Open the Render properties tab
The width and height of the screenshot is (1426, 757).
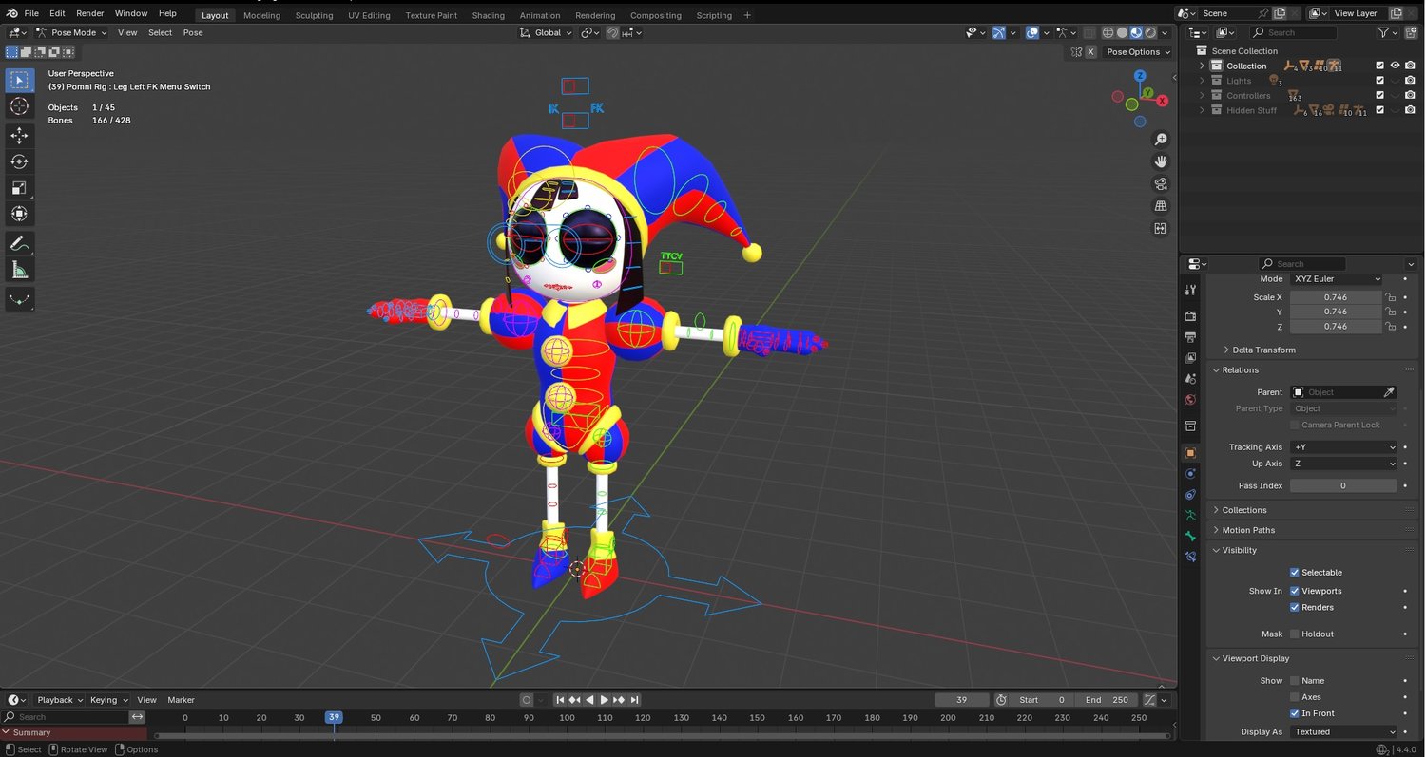click(1190, 315)
